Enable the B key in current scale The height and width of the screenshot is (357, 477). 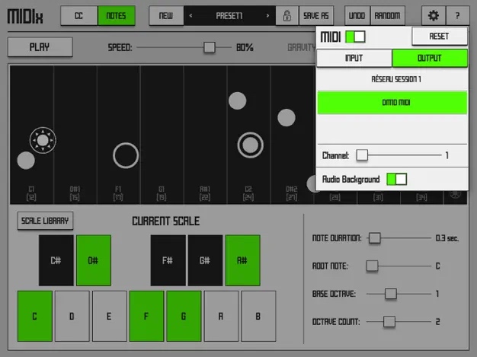(x=258, y=316)
